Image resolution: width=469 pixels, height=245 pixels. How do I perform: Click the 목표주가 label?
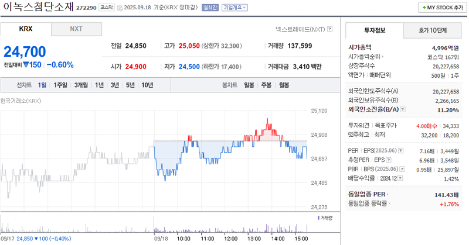(386, 126)
